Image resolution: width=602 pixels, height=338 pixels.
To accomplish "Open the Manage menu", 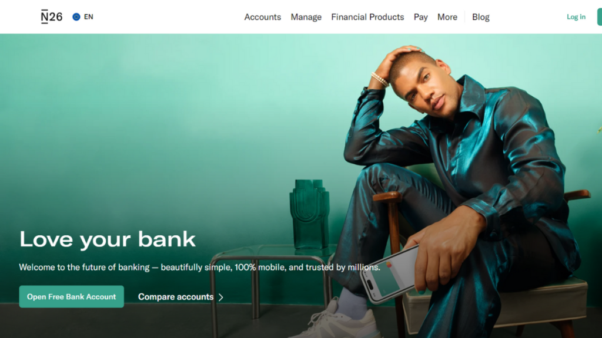I will (x=306, y=17).
